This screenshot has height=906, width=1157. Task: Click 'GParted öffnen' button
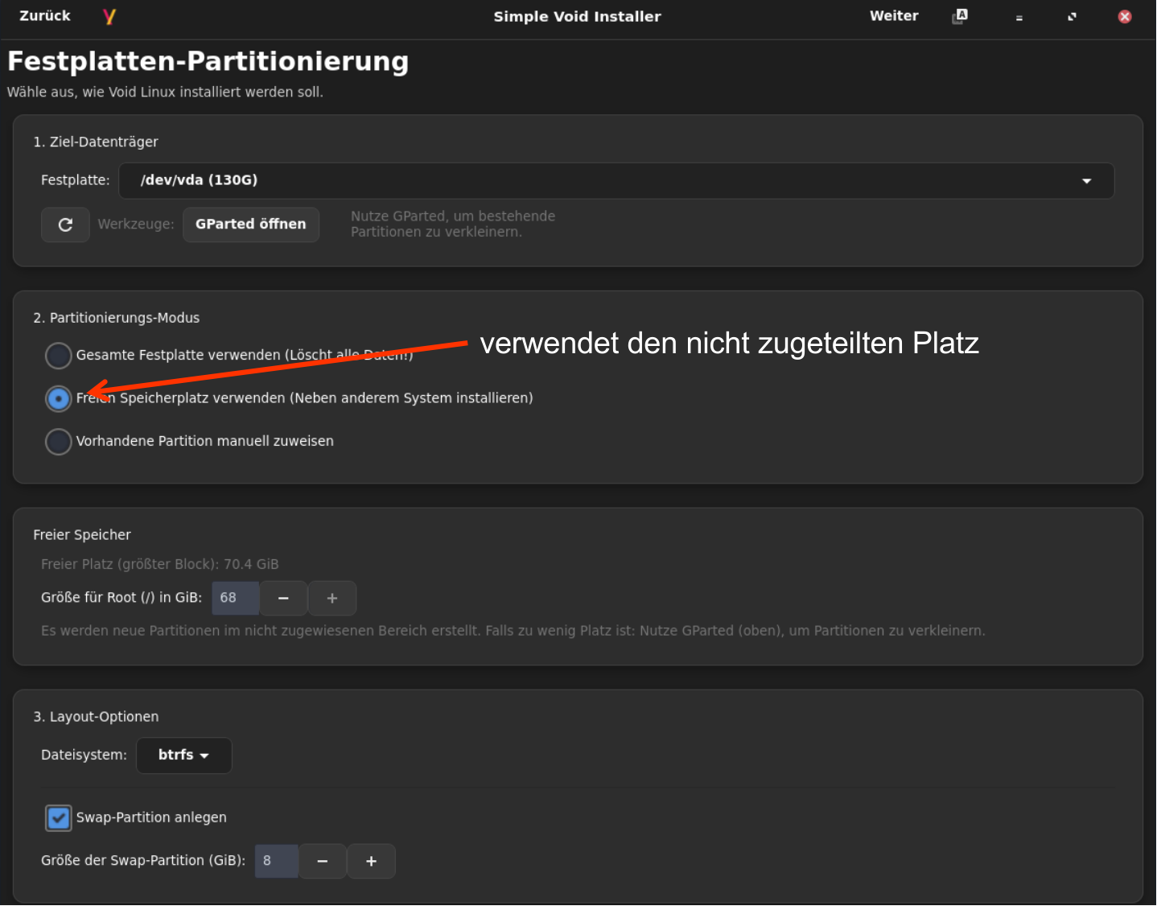(x=250, y=224)
